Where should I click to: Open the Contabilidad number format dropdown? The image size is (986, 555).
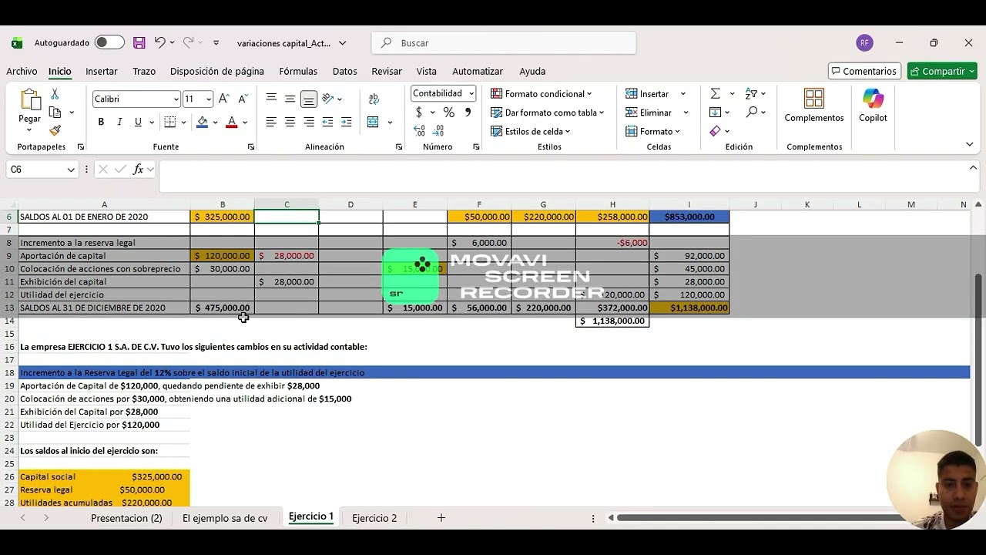(x=471, y=94)
